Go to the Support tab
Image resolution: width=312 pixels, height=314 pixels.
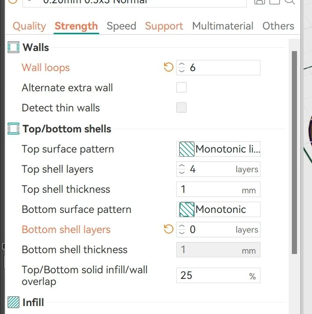[164, 26]
